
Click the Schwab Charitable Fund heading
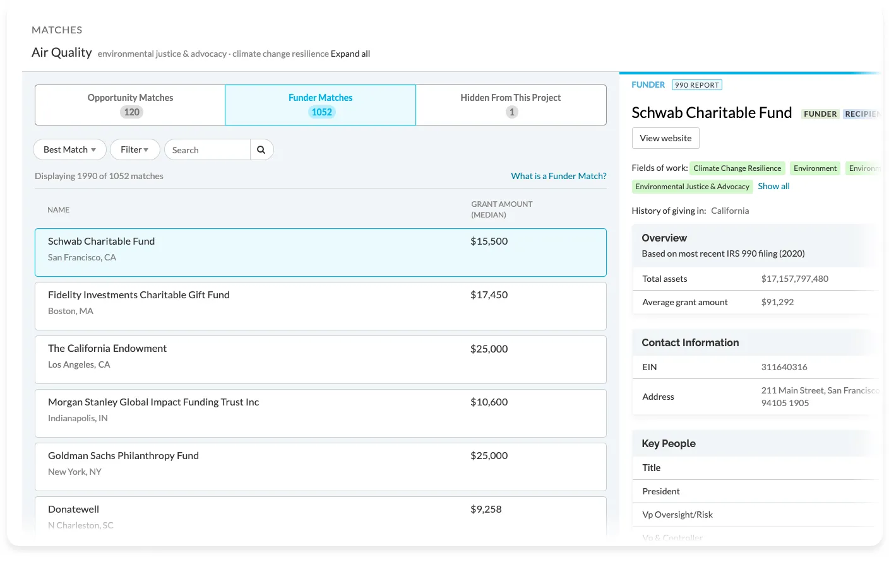coord(712,113)
